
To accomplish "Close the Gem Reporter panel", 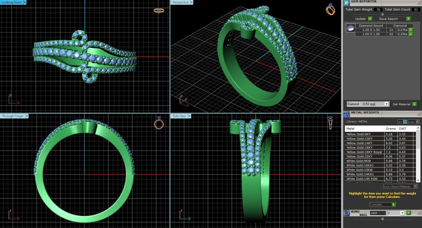I will pyautogui.click(x=419, y=2).
